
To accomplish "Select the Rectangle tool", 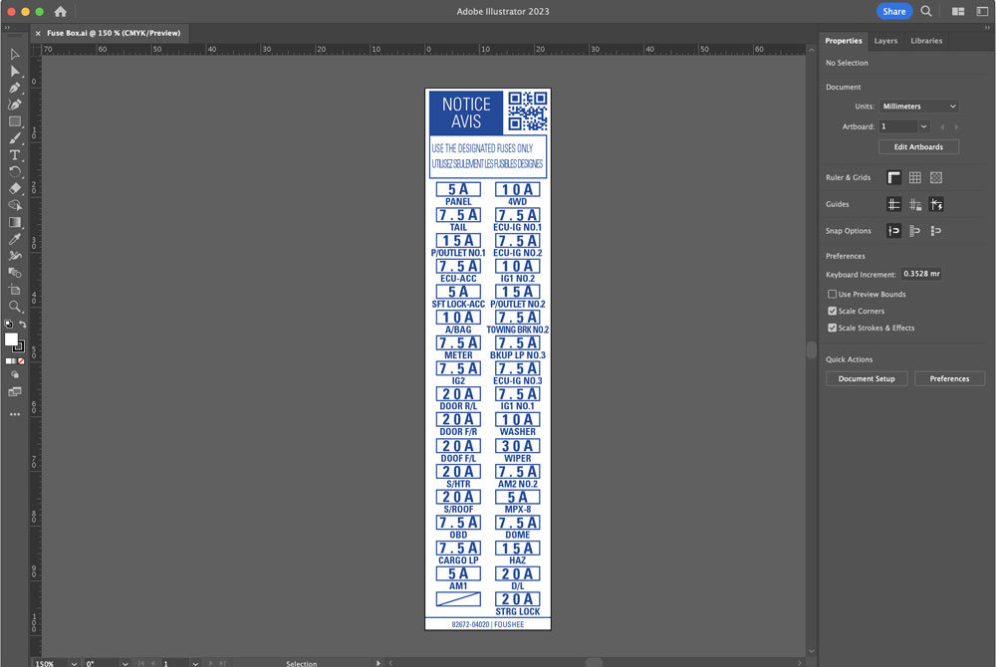I will (15, 121).
